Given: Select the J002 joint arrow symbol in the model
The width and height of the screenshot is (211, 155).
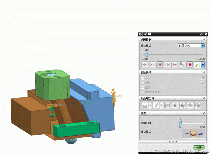Looking at the screenshot, I should point(113,97).
